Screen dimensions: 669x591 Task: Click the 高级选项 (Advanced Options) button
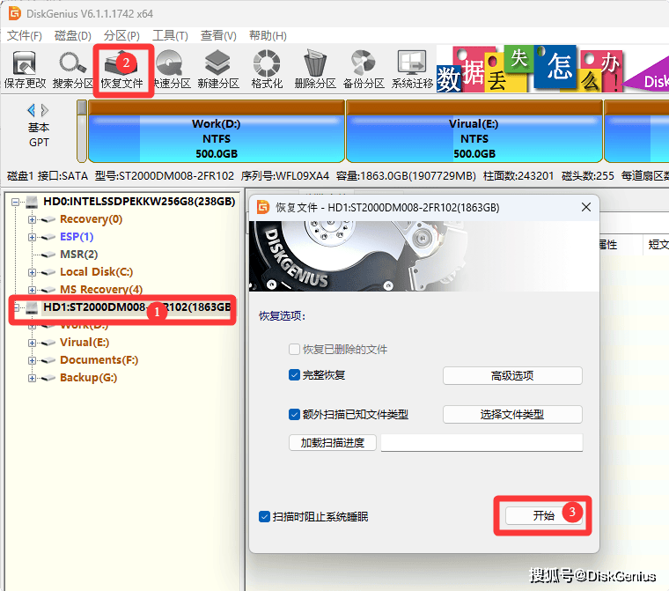pos(511,376)
